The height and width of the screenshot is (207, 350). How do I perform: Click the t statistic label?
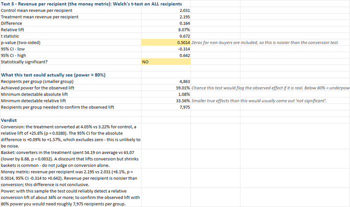pos(10,36)
